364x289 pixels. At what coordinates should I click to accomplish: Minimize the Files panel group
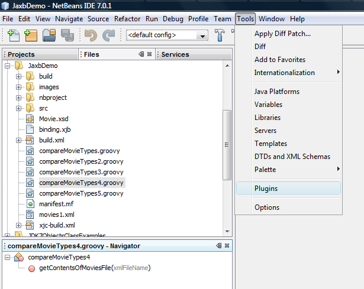pos(141,54)
